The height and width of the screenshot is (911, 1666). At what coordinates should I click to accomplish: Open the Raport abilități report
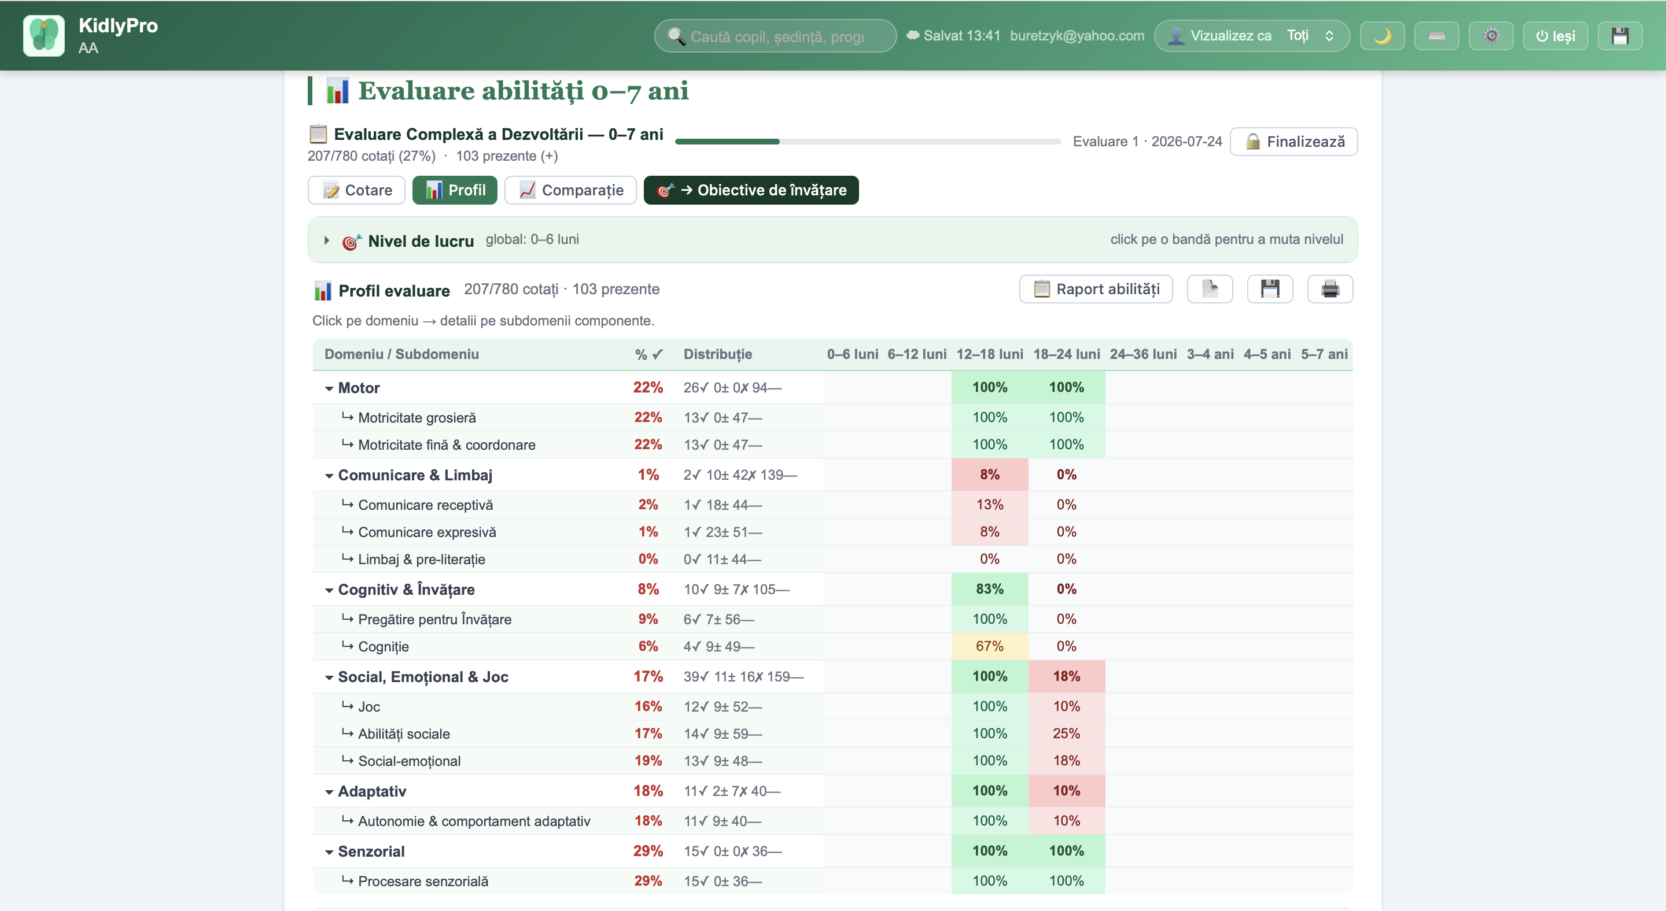[1096, 289]
